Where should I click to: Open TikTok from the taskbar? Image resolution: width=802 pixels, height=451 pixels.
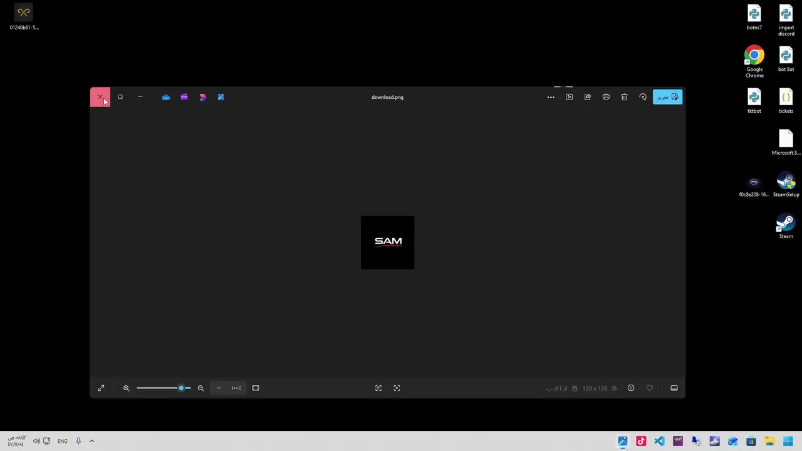tap(641, 442)
